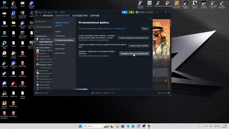Open Friends and Chat in the bottom bar

164,93
